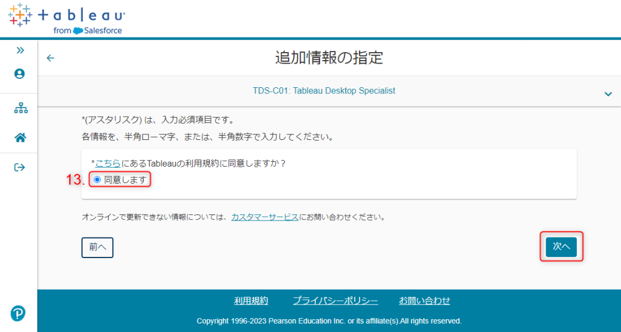Click the *(アスタリスク) は、入力必須項目です text

click(x=157, y=119)
